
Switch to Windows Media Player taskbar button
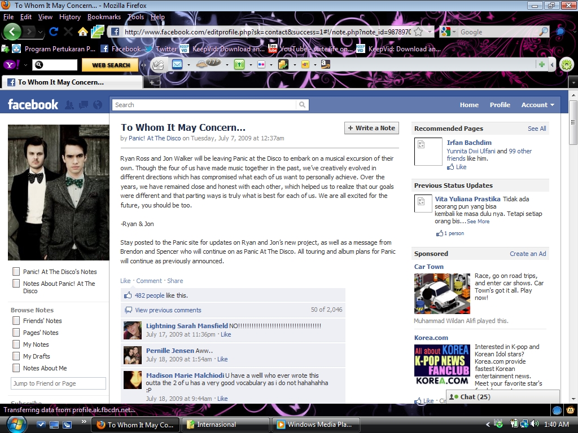(x=315, y=425)
